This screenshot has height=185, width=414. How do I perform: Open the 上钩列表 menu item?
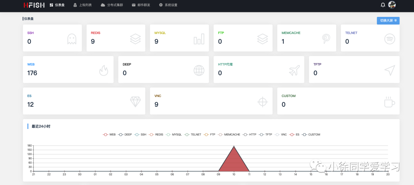click(x=83, y=5)
